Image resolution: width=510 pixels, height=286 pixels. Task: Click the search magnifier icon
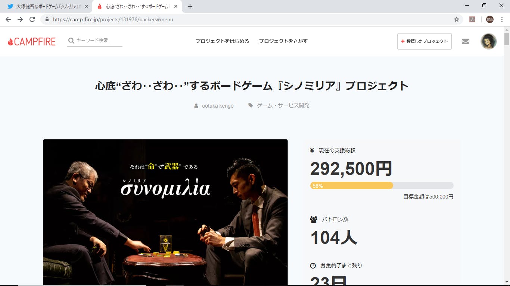(71, 40)
